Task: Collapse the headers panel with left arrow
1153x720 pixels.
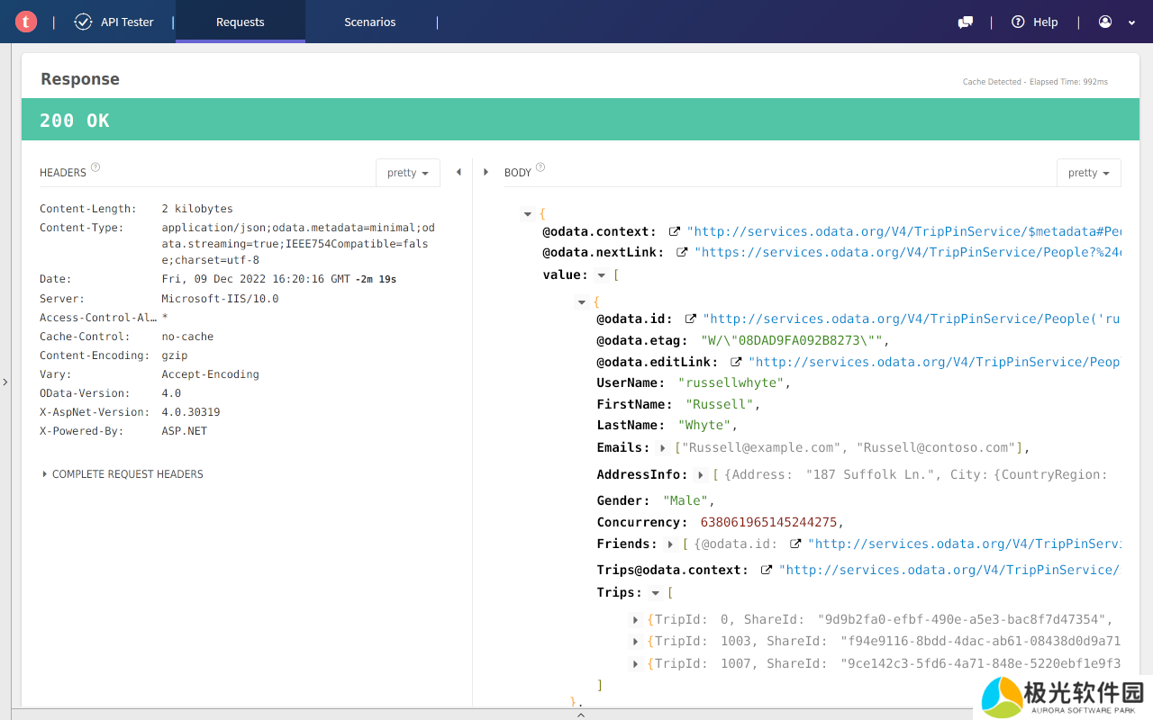Action: 458,172
